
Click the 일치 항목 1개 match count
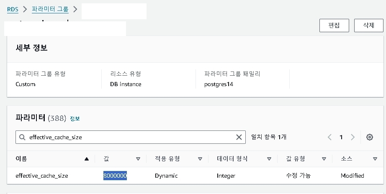click(x=269, y=137)
